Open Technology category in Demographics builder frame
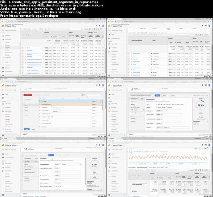The height and width of the screenshot is (197, 213). pos(137,102)
